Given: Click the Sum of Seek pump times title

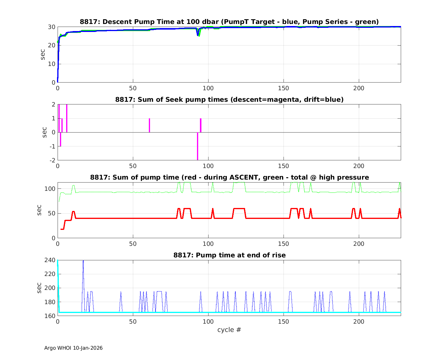Looking at the screenshot, I should [229, 99].
